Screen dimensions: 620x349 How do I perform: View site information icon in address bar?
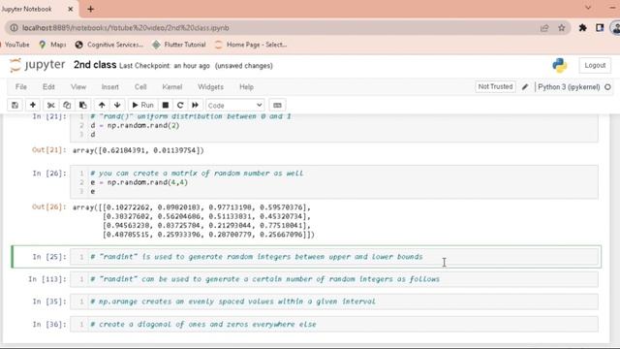pyautogui.click(x=14, y=28)
